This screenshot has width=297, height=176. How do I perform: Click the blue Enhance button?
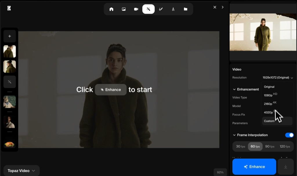254,166
